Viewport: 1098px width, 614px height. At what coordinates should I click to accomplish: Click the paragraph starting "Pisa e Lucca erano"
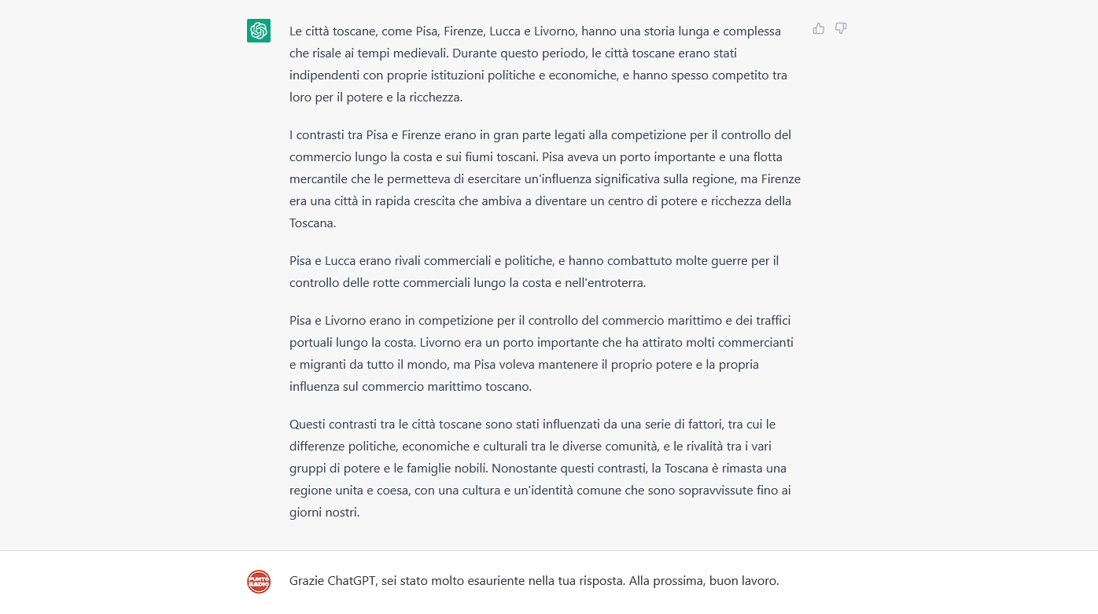(x=534, y=271)
